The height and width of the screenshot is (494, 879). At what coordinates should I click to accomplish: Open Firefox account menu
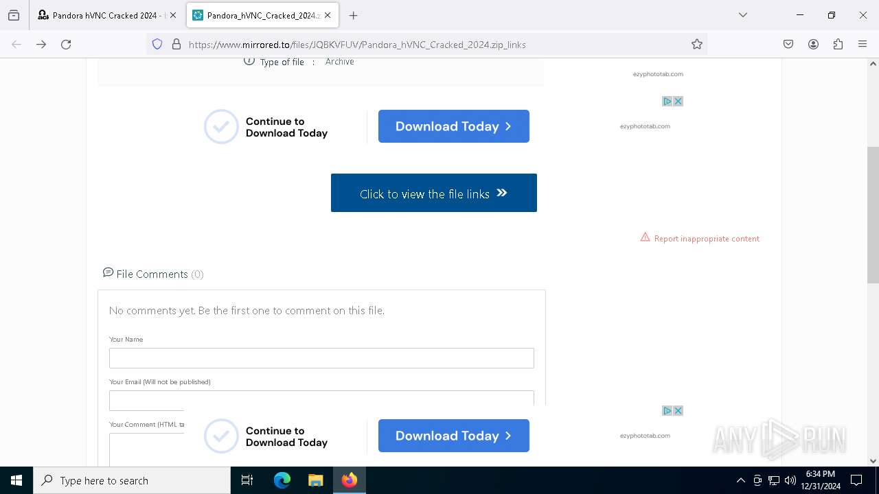(x=813, y=44)
